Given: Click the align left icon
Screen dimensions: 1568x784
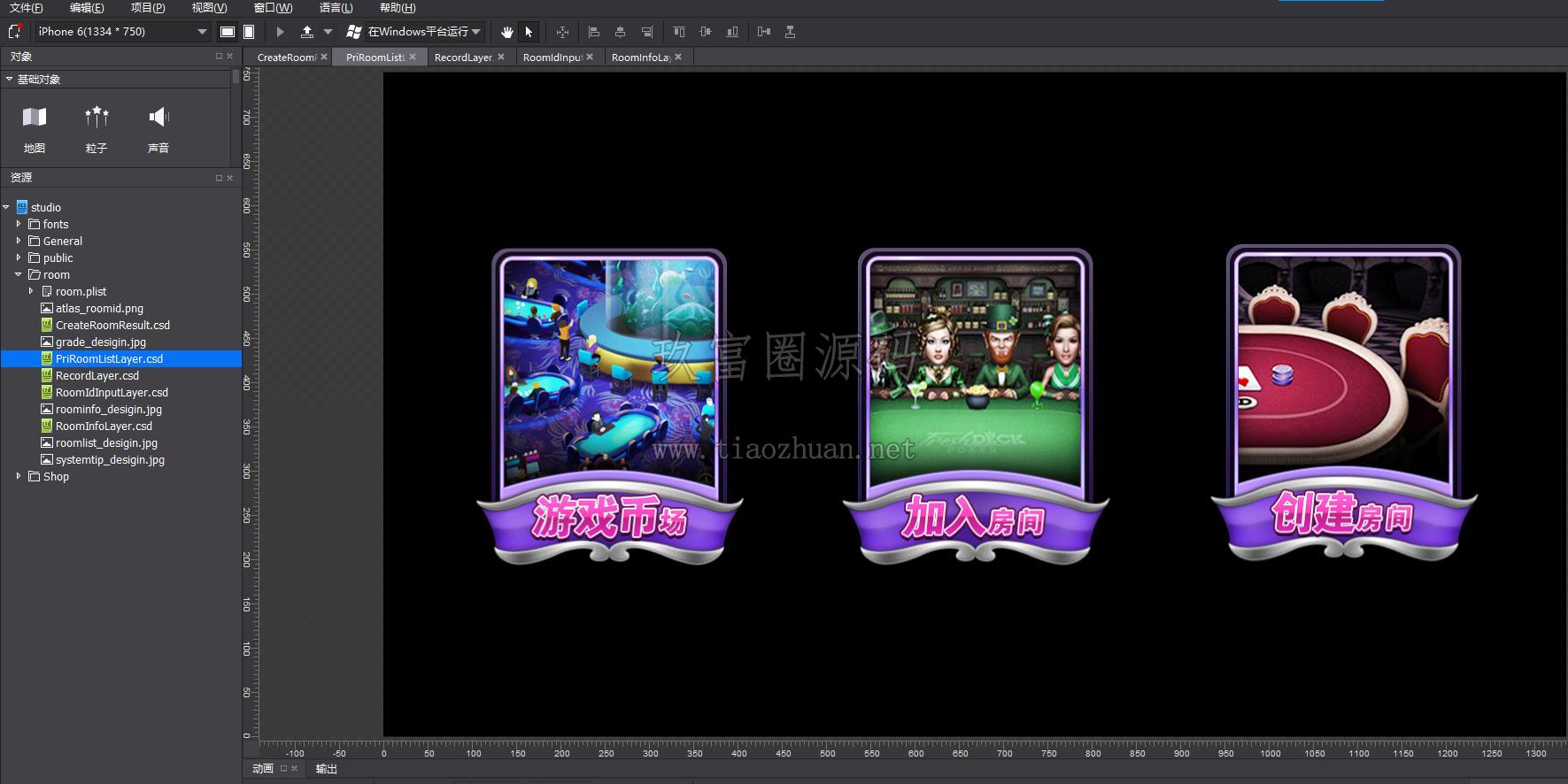Looking at the screenshot, I should click(594, 32).
